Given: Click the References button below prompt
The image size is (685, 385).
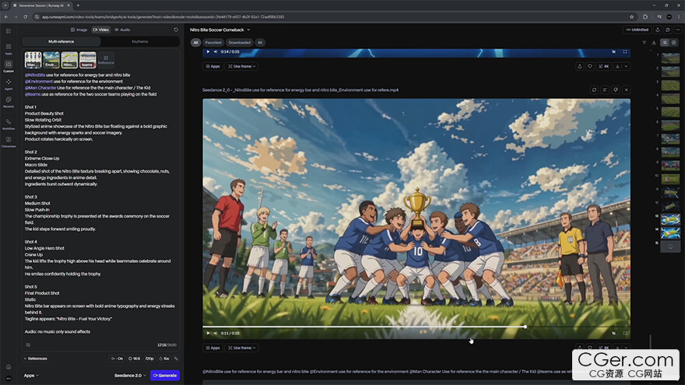Looking at the screenshot, I should coord(35,359).
